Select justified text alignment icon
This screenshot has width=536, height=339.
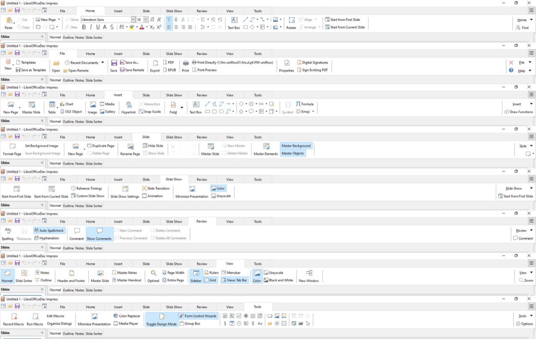point(190,27)
